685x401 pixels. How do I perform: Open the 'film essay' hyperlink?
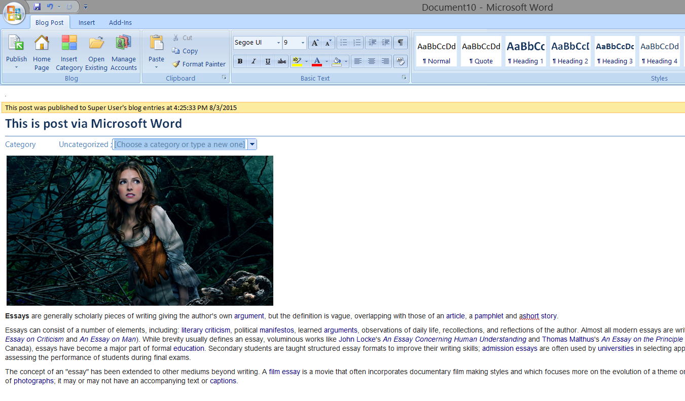(284, 372)
